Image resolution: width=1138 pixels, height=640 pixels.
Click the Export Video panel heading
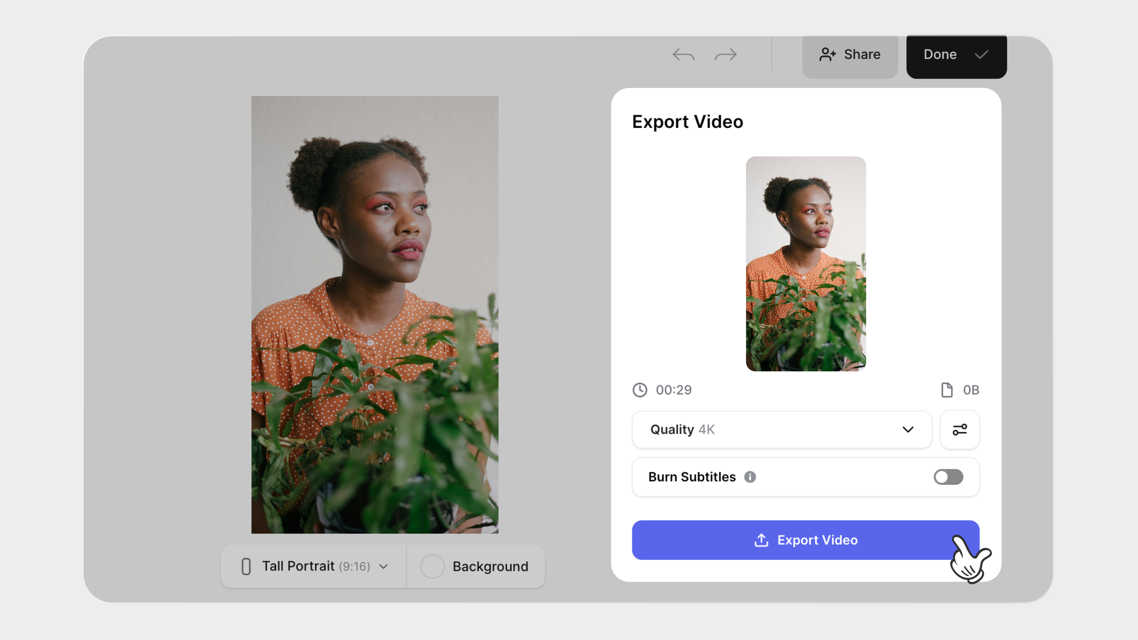[x=688, y=122]
